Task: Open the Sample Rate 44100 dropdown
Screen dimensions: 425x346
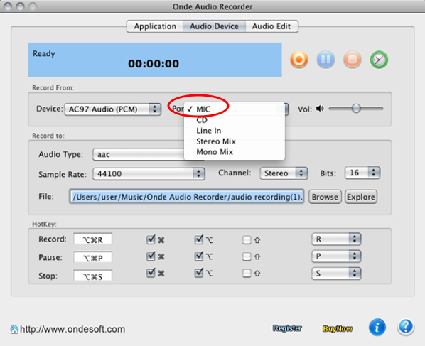Action: coord(149,173)
